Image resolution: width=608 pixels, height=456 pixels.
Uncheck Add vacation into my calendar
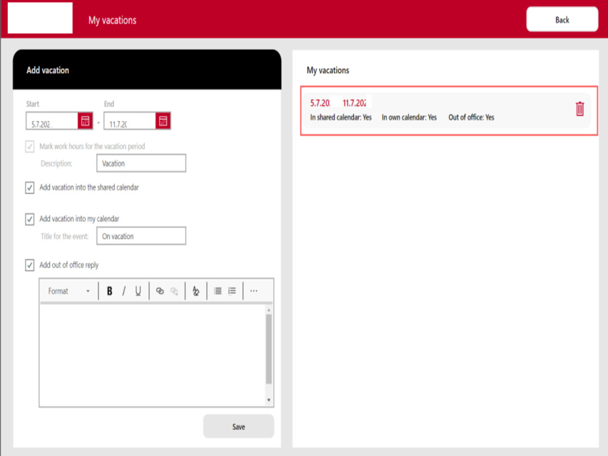(x=30, y=219)
